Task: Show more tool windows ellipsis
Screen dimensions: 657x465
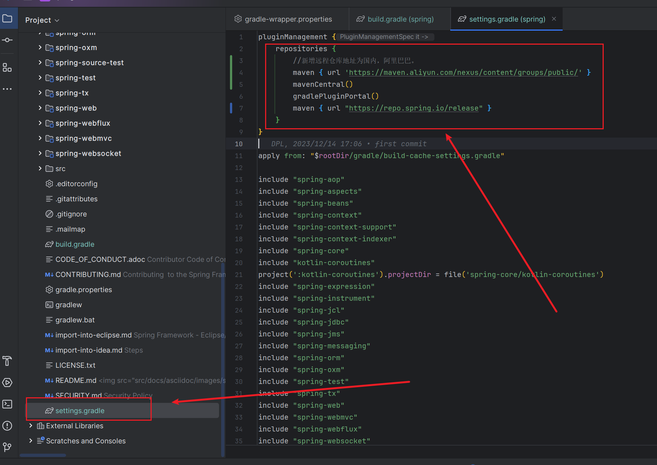Action: click(8, 89)
